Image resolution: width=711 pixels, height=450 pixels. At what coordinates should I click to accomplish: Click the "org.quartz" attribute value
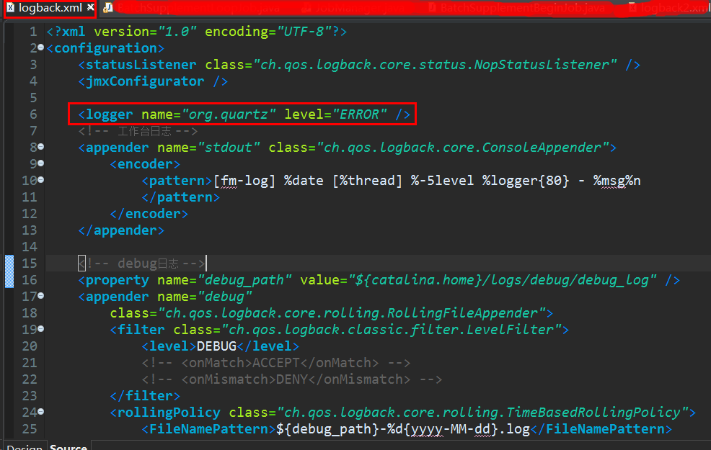click(x=229, y=114)
